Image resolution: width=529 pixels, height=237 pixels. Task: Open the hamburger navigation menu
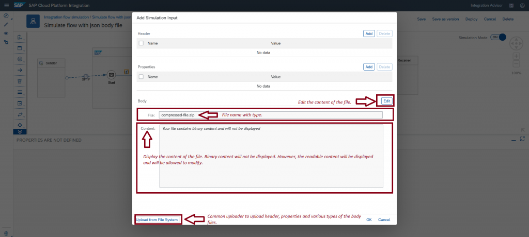pyautogui.click(x=6, y=5)
